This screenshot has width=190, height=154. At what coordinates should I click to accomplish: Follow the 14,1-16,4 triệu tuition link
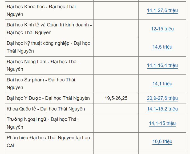pyautogui.click(x=162, y=65)
